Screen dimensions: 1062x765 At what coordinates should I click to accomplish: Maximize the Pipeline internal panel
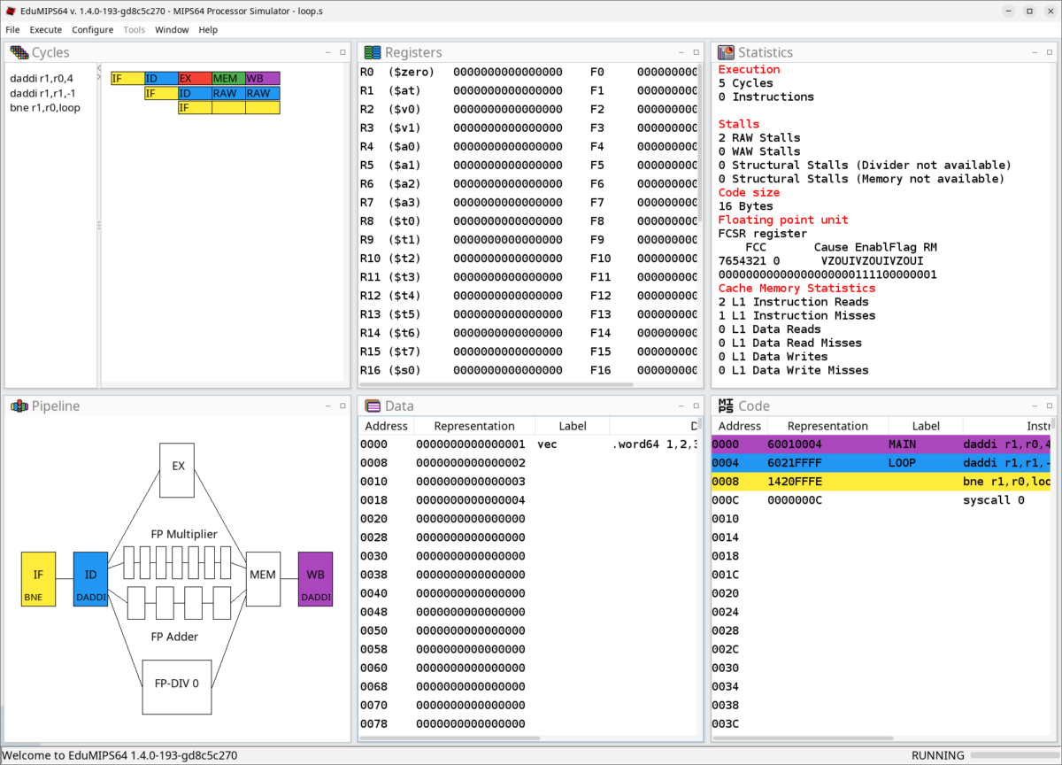(x=342, y=406)
